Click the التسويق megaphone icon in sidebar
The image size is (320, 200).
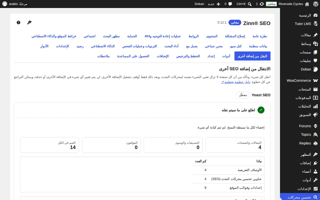[x=316, y=115]
